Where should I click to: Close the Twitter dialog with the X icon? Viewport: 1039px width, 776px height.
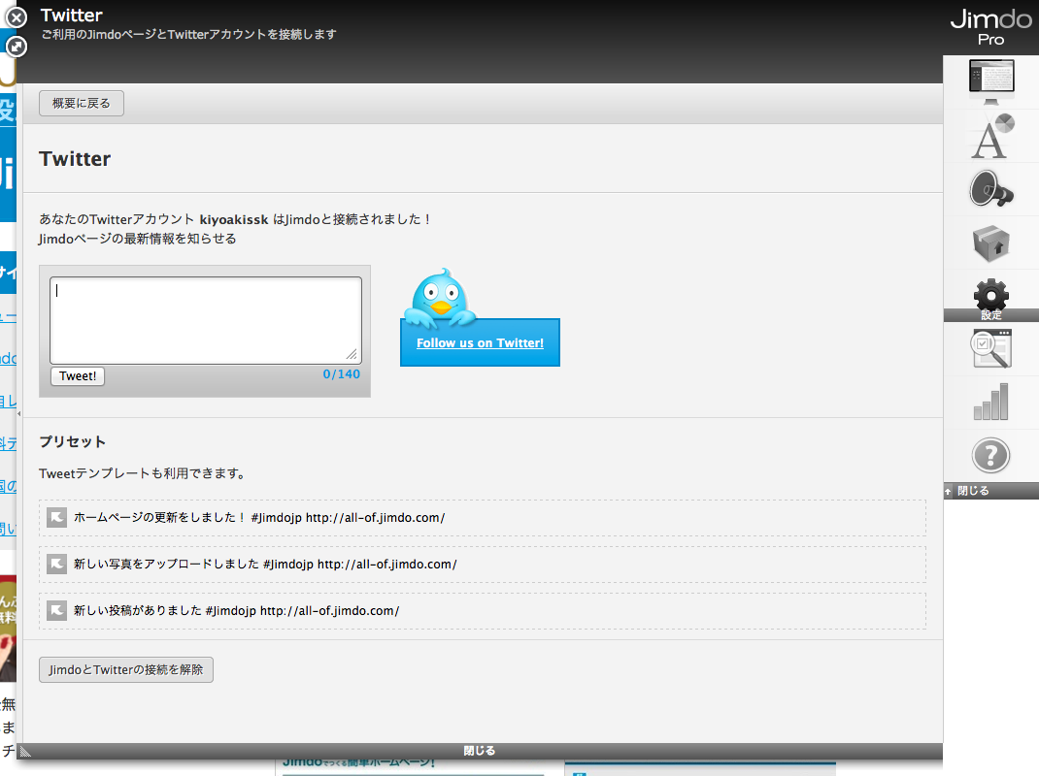(17, 17)
